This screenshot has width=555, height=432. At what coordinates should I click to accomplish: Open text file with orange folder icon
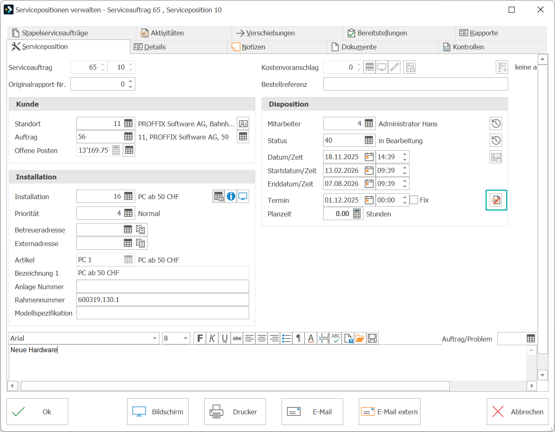tap(360, 338)
